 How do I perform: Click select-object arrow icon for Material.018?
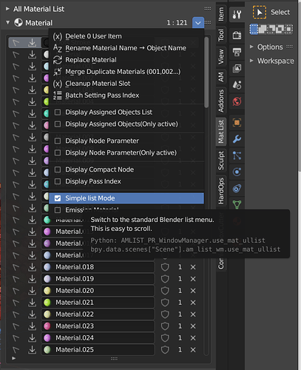point(16,267)
